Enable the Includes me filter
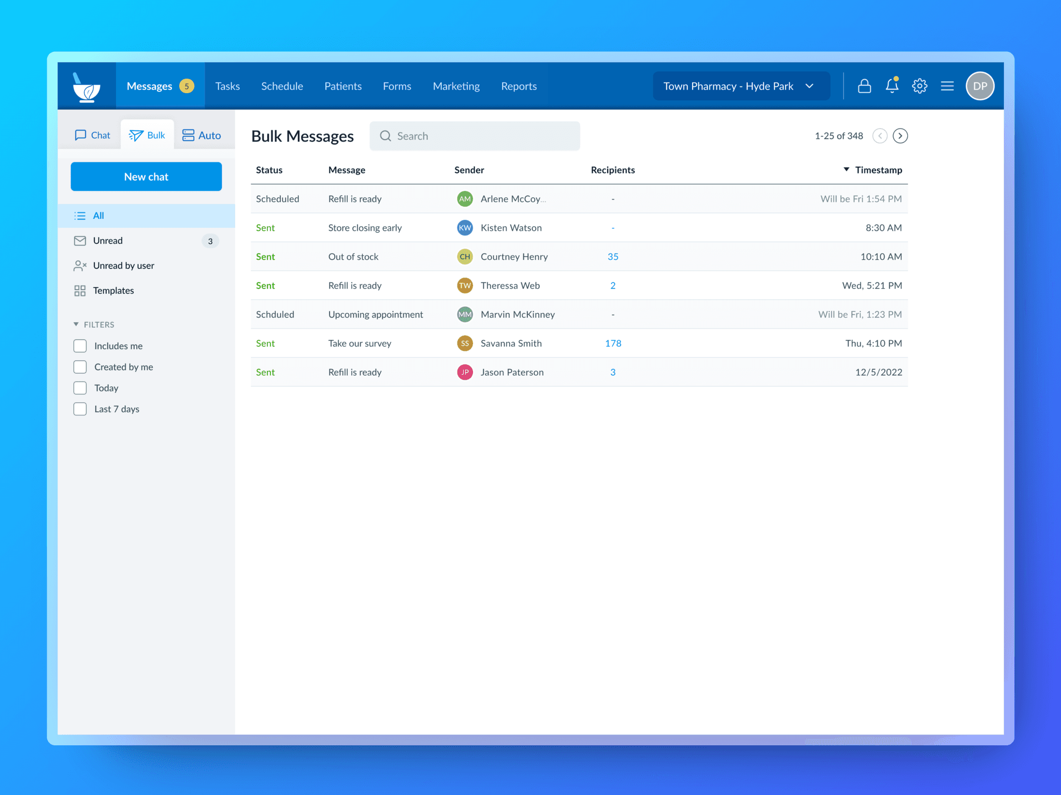Image resolution: width=1061 pixels, height=795 pixels. (80, 346)
